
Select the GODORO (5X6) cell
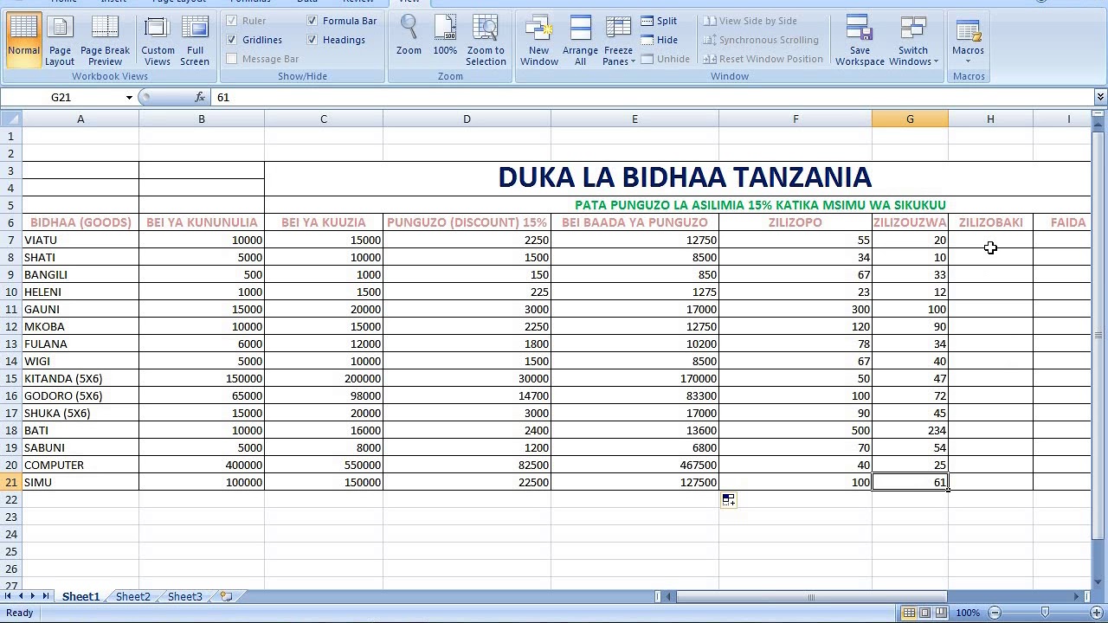click(x=81, y=395)
